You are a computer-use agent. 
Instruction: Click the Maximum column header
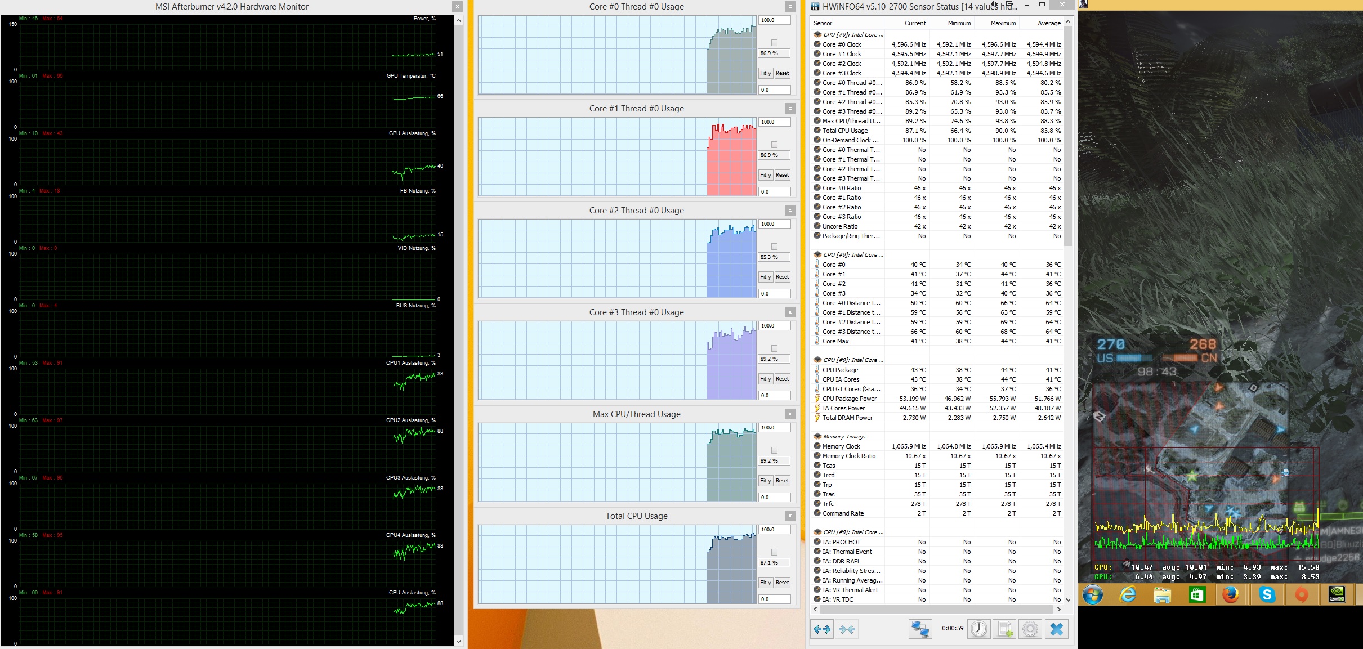1003,23
